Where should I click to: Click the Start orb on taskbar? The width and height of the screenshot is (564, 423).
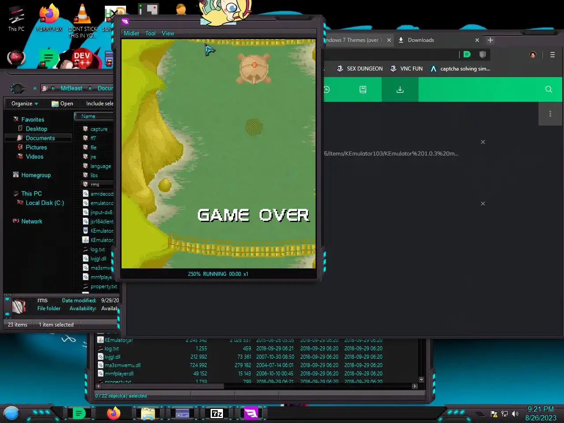(11, 413)
